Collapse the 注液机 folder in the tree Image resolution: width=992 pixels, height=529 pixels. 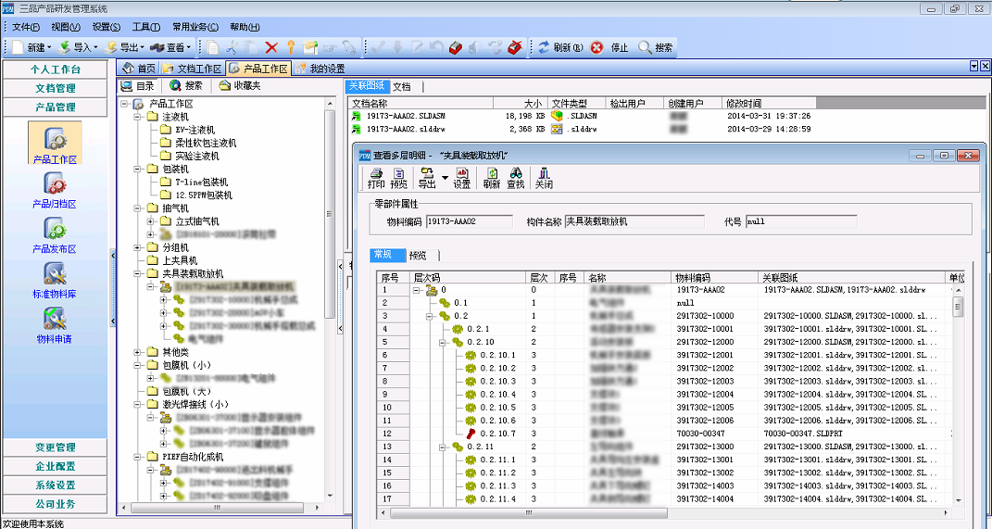coord(138,118)
